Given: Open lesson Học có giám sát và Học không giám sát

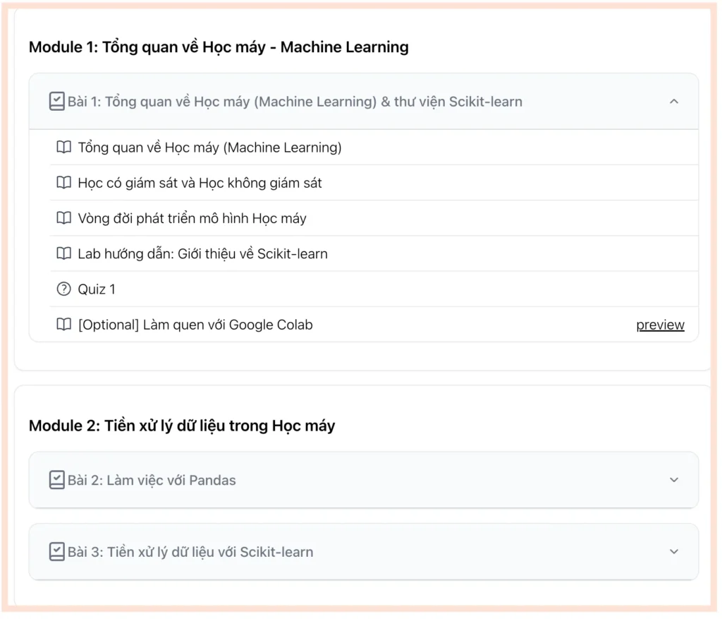Looking at the screenshot, I should [x=200, y=183].
